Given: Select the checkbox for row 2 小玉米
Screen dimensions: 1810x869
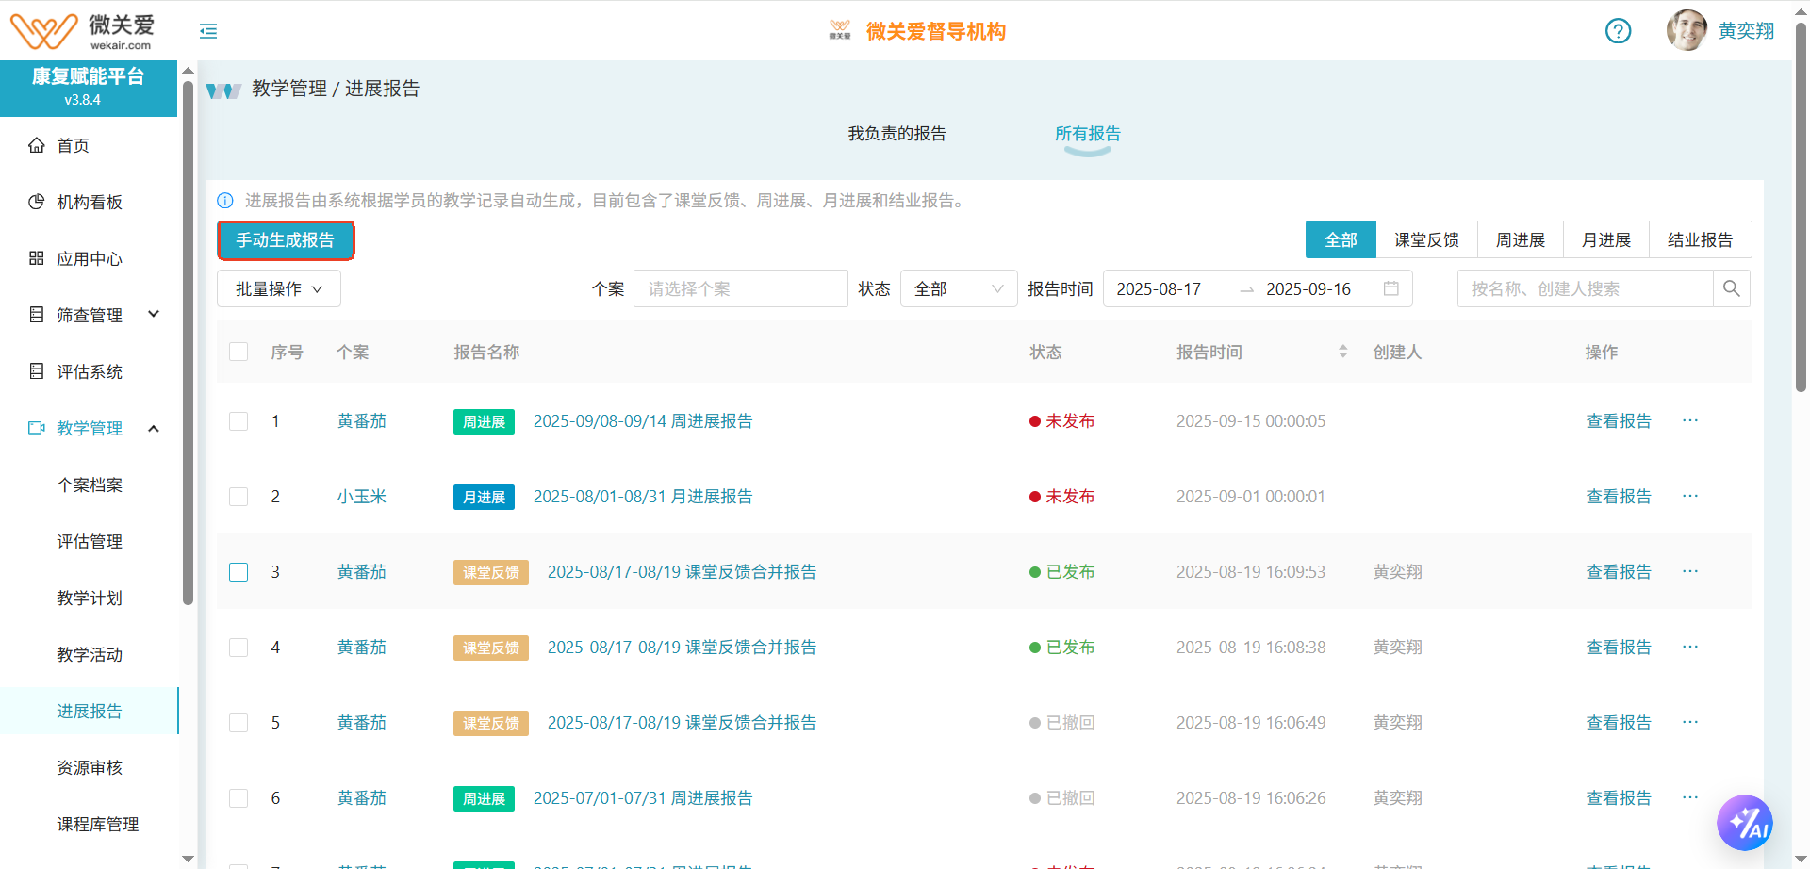Looking at the screenshot, I should coord(239,497).
